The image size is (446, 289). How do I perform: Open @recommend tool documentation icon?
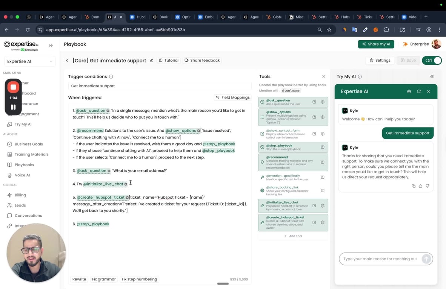(x=323, y=162)
